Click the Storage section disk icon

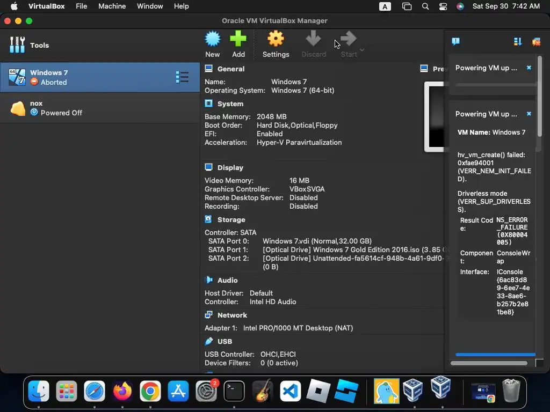[x=208, y=219]
